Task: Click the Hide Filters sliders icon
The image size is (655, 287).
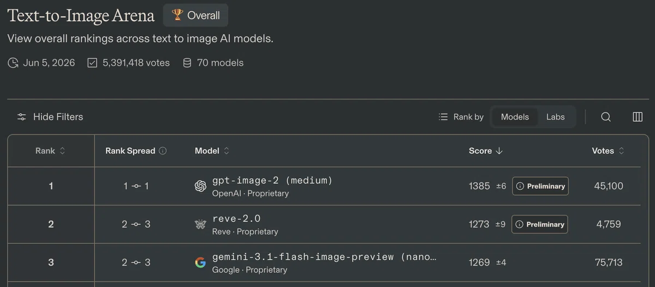Action: point(22,117)
